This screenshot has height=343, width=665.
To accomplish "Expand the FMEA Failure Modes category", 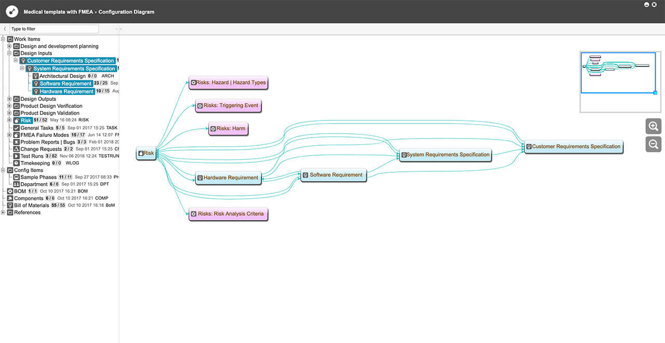I will pyautogui.click(x=9, y=135).
